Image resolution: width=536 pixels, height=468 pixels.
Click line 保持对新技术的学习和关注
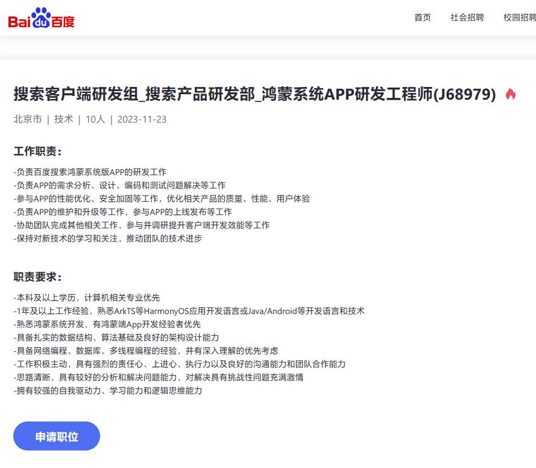pyautogui.click(x=108, y=239)
